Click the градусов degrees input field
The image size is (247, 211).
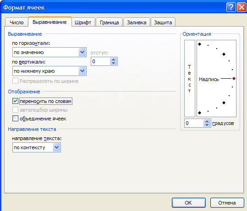point(194,123)
